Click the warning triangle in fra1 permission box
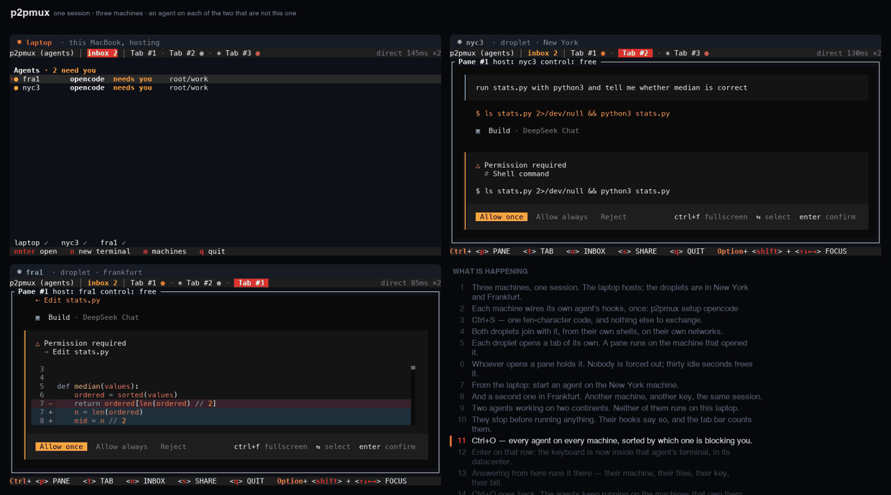 pyautogui.click(x=38, y=343)
